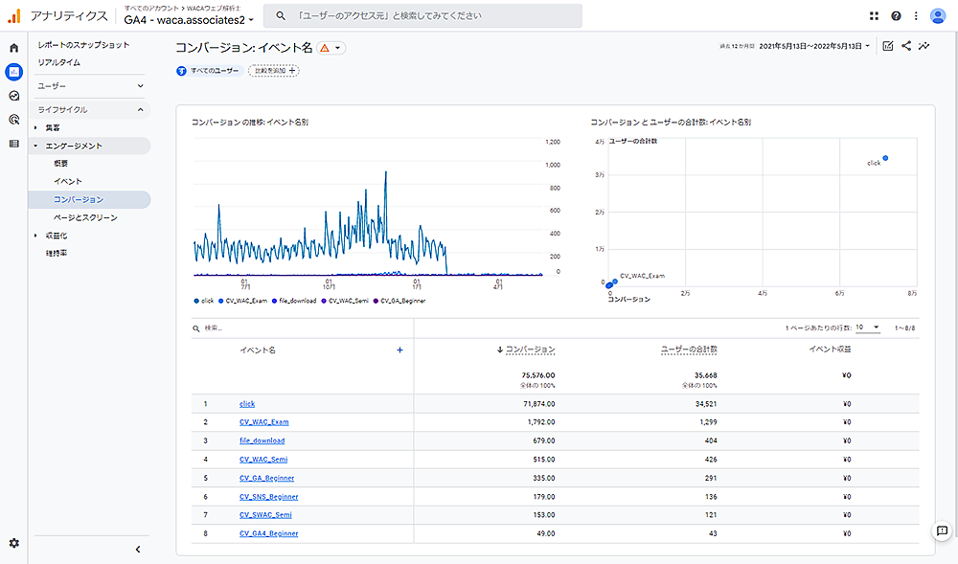Open the GA4 - waca.associates2 property selector
Screen dimensions: 958x564
click(x=189, y=19)
